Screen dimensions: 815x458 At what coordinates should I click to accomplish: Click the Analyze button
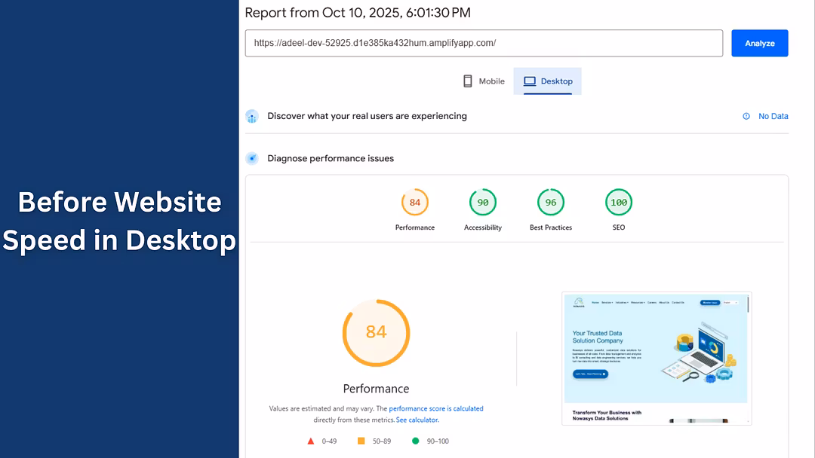point(759,44)
